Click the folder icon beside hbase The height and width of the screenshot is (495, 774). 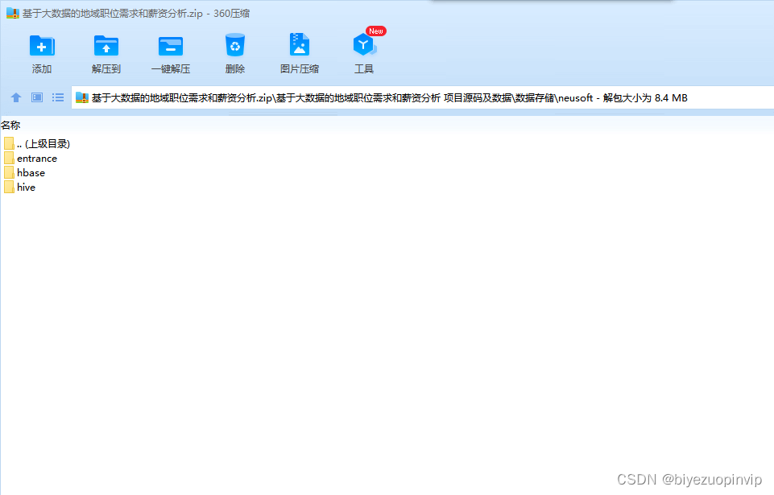pyautogui.click(x=9, y=172)
